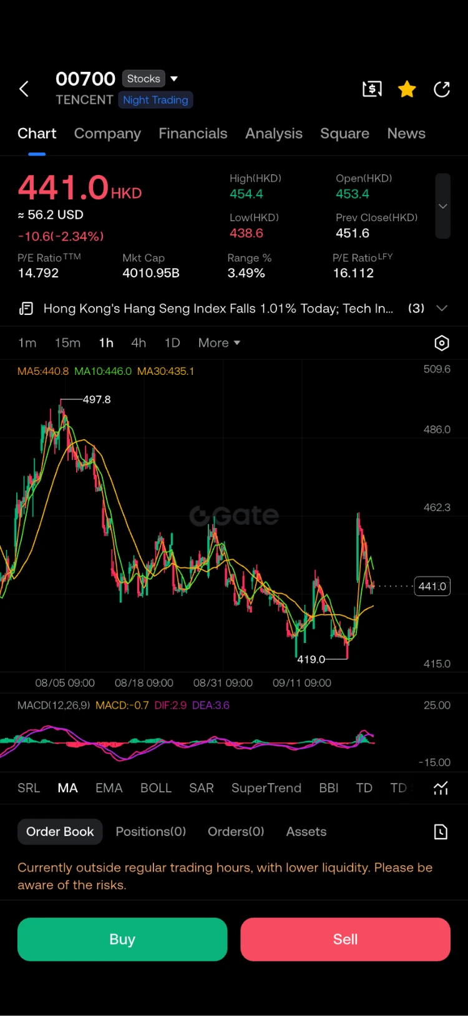Select the 1h timeframe
Viewport: 468px width, 1016px height.
(x=106, y=343)
